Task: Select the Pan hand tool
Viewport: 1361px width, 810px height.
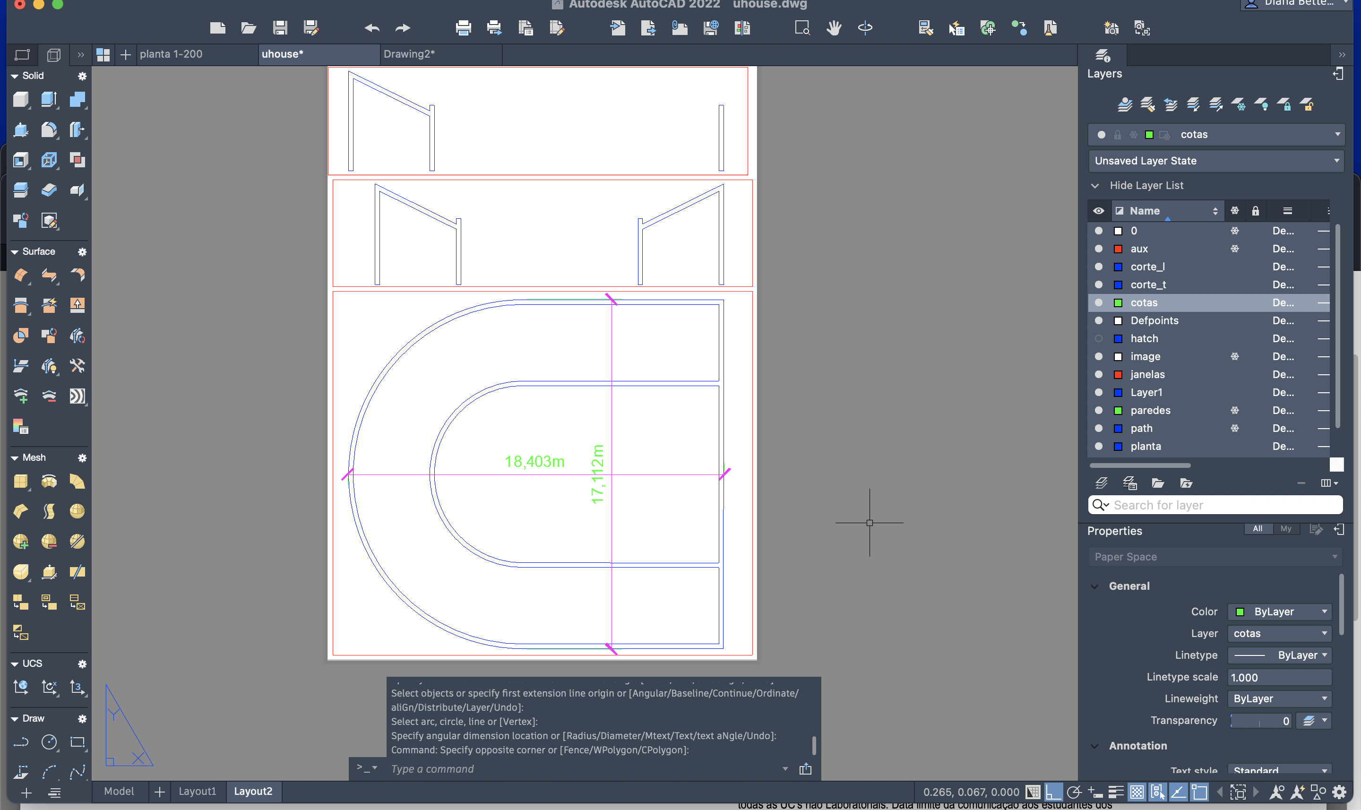Action: (x=833, y=28)
